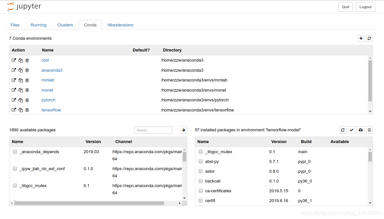Image resolution: width=384 pixels, height=219 pixels.
Task: Update selected packages cloud download icon
Action: coord(361,130)
